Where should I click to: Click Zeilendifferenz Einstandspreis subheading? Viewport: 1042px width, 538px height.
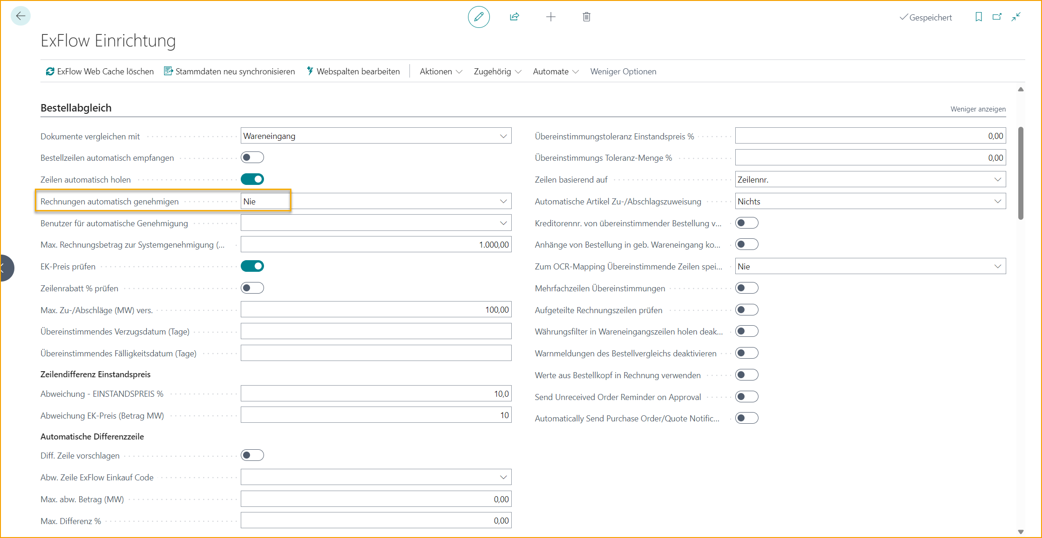point(95,374)
